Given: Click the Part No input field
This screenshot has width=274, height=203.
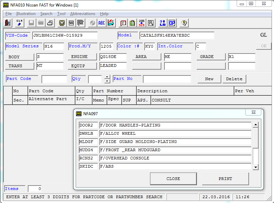Looking at the screenshot, I should [x=167, y=79].
